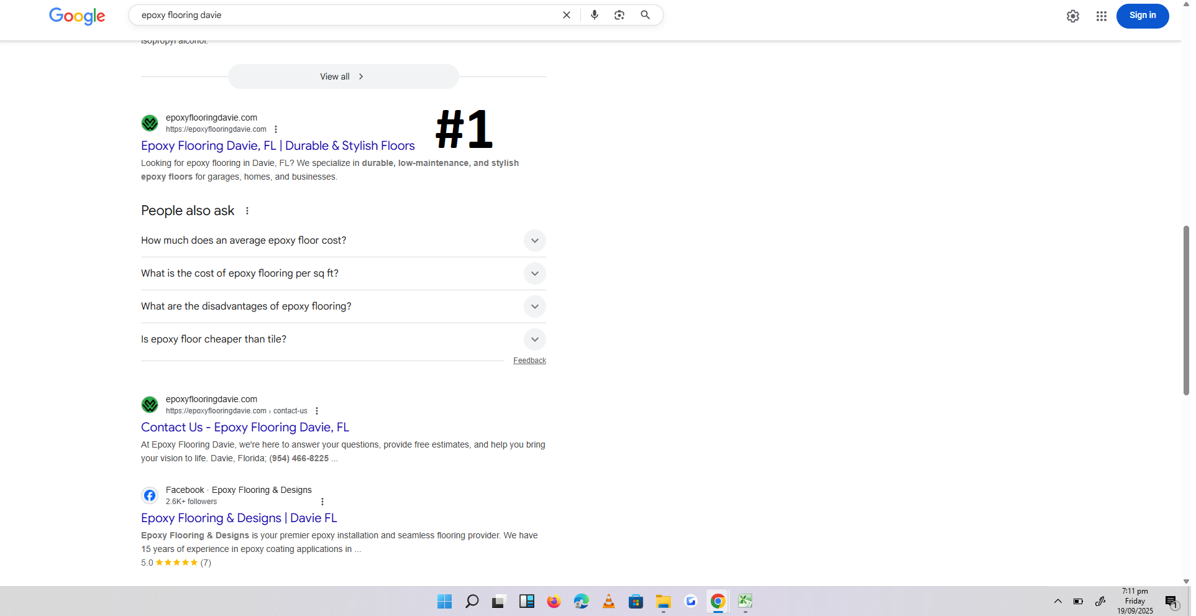This screenshot has height=616, width=1196.
Task: Open more options for contact-us result
Action: tap(317, 411)
